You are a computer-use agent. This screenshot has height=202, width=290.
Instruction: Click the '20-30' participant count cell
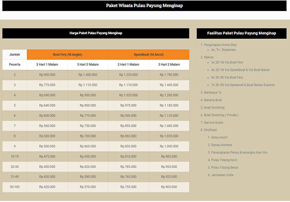(x=14, y=167)
